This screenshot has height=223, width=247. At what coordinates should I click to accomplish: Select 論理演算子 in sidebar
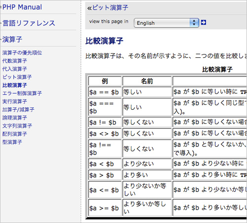click(14, 118)
